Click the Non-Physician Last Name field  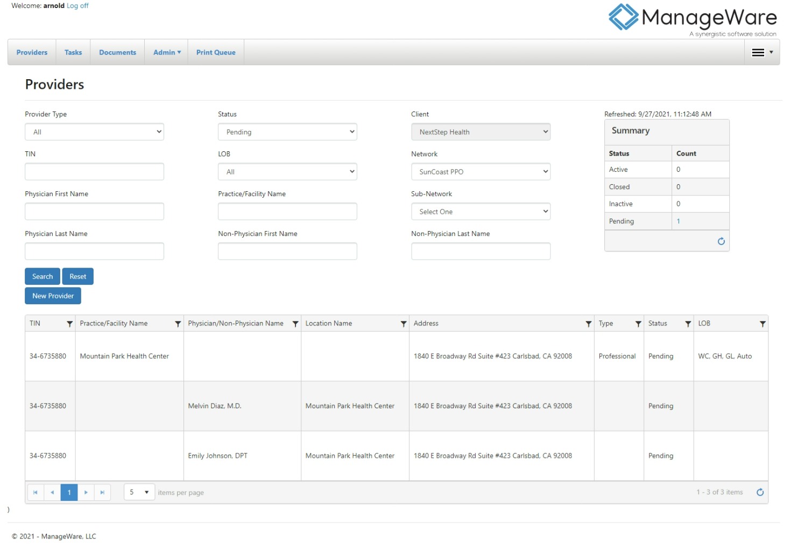click(481, 251)
